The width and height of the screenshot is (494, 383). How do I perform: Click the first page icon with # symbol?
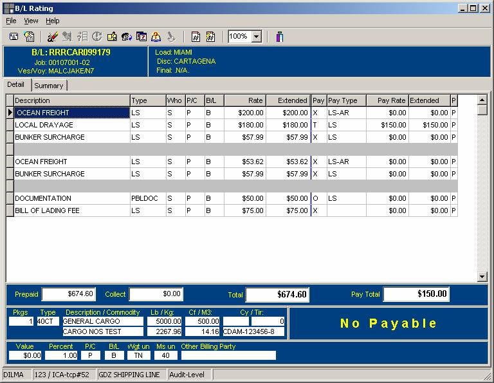(x=196, y=37)
